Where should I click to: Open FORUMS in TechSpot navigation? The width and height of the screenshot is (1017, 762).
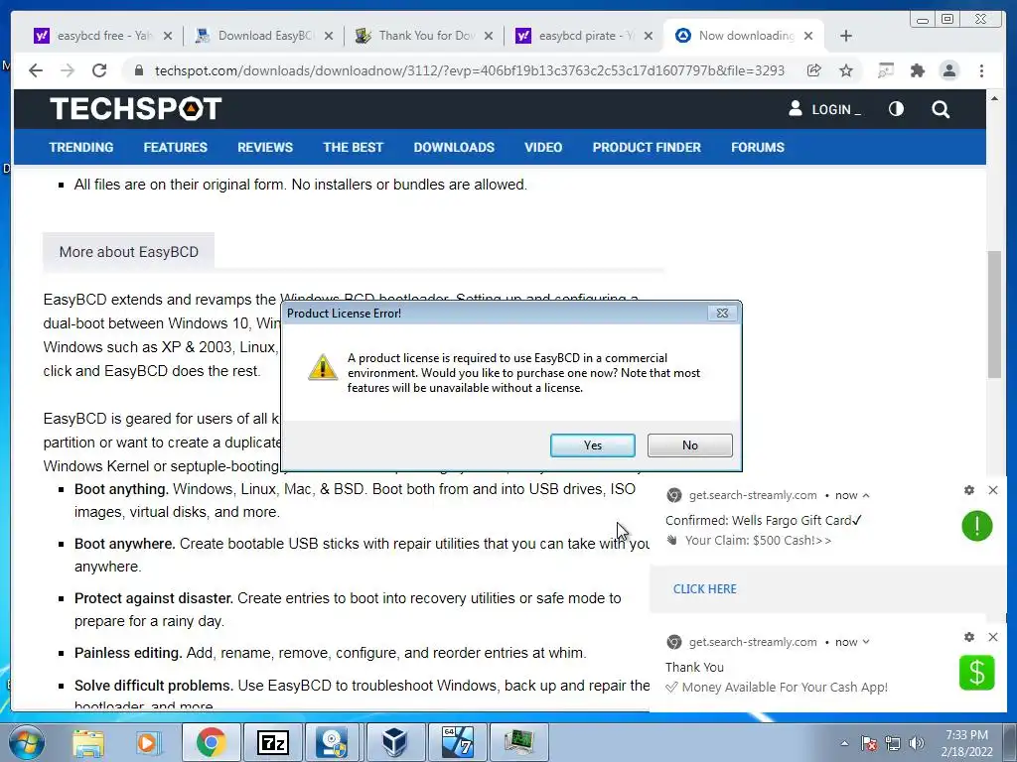point(758,147)
